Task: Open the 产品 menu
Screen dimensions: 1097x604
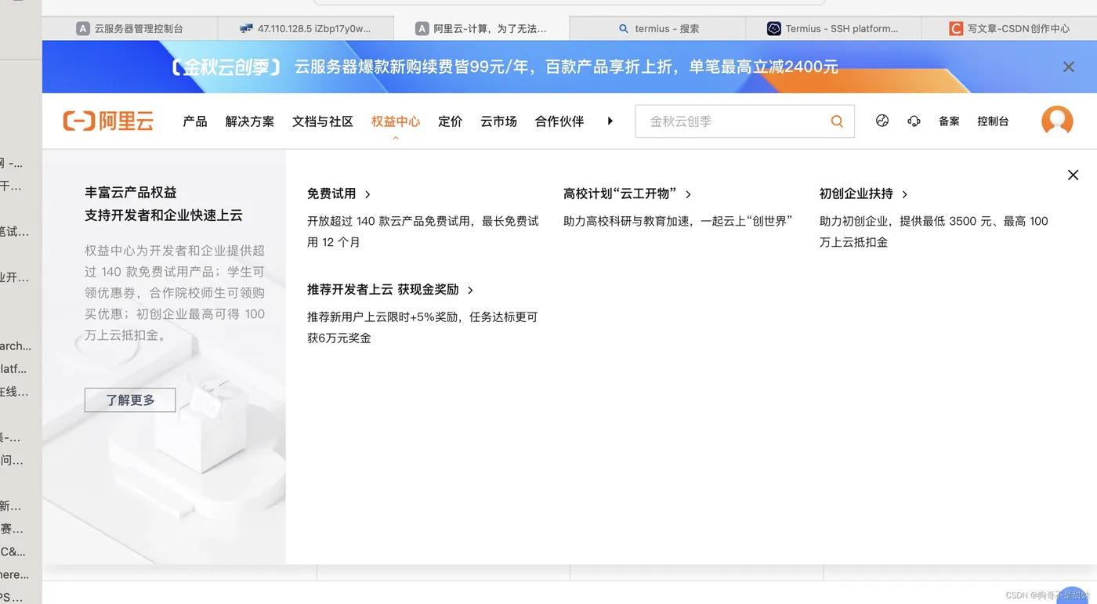Action: click(x=195, y=121)
